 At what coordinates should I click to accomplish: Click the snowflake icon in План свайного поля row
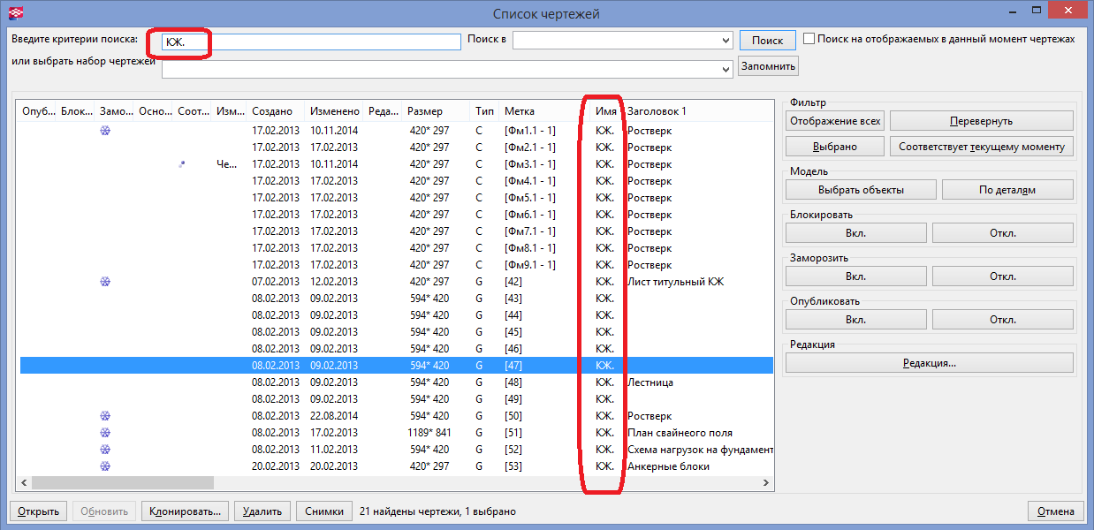click(105, 433)
